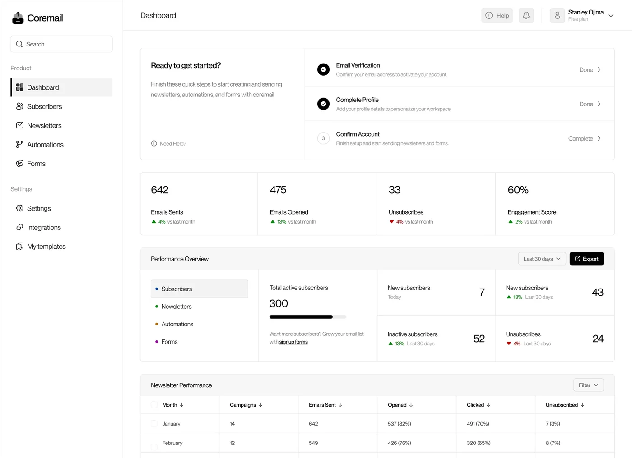
Task: Click the Automations branch icon
Action: pyautogui.click(x=20, y=144)
